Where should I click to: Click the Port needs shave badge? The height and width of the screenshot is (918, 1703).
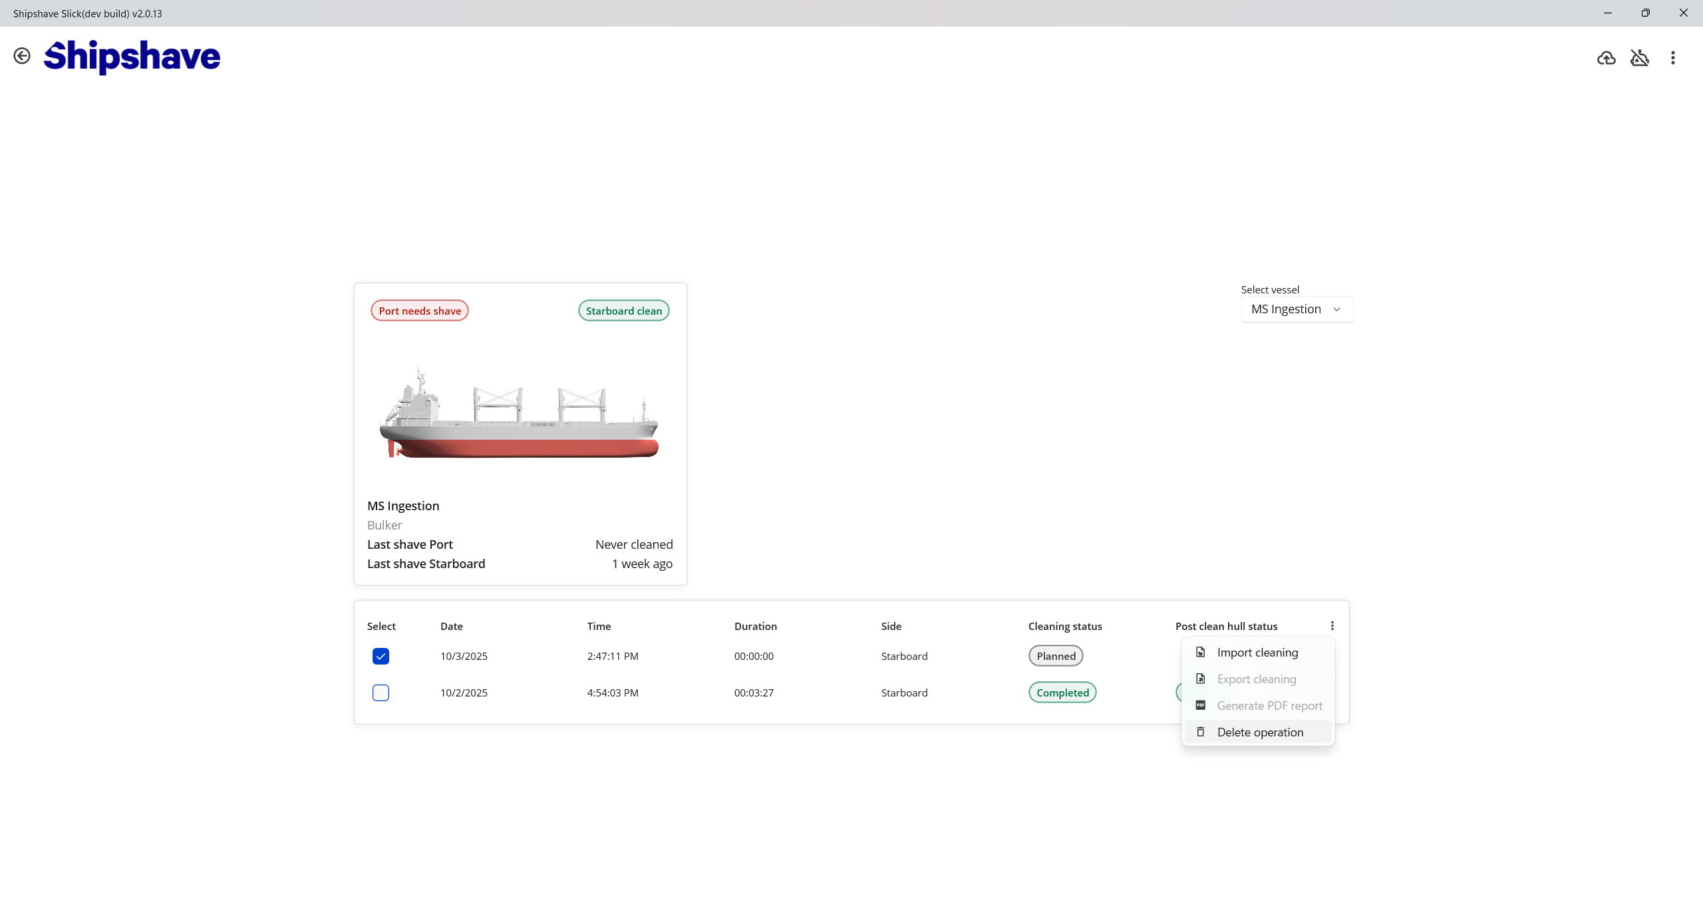click(x=420, y=311)
